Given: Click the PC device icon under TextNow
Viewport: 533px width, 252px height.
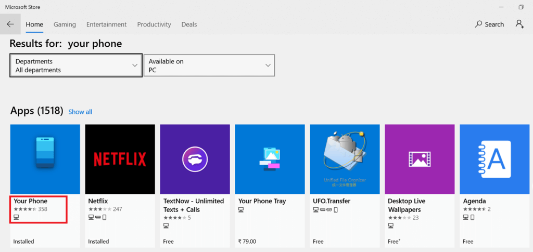Looking at the screenshot, I should (x=166, y=226).
